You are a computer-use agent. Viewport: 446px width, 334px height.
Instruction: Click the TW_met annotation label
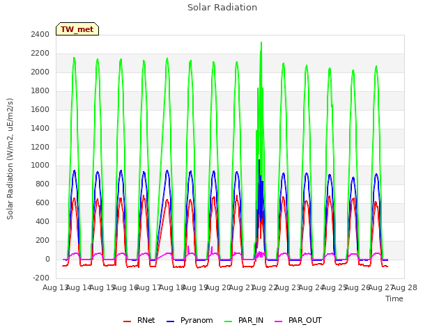(77, 29)
